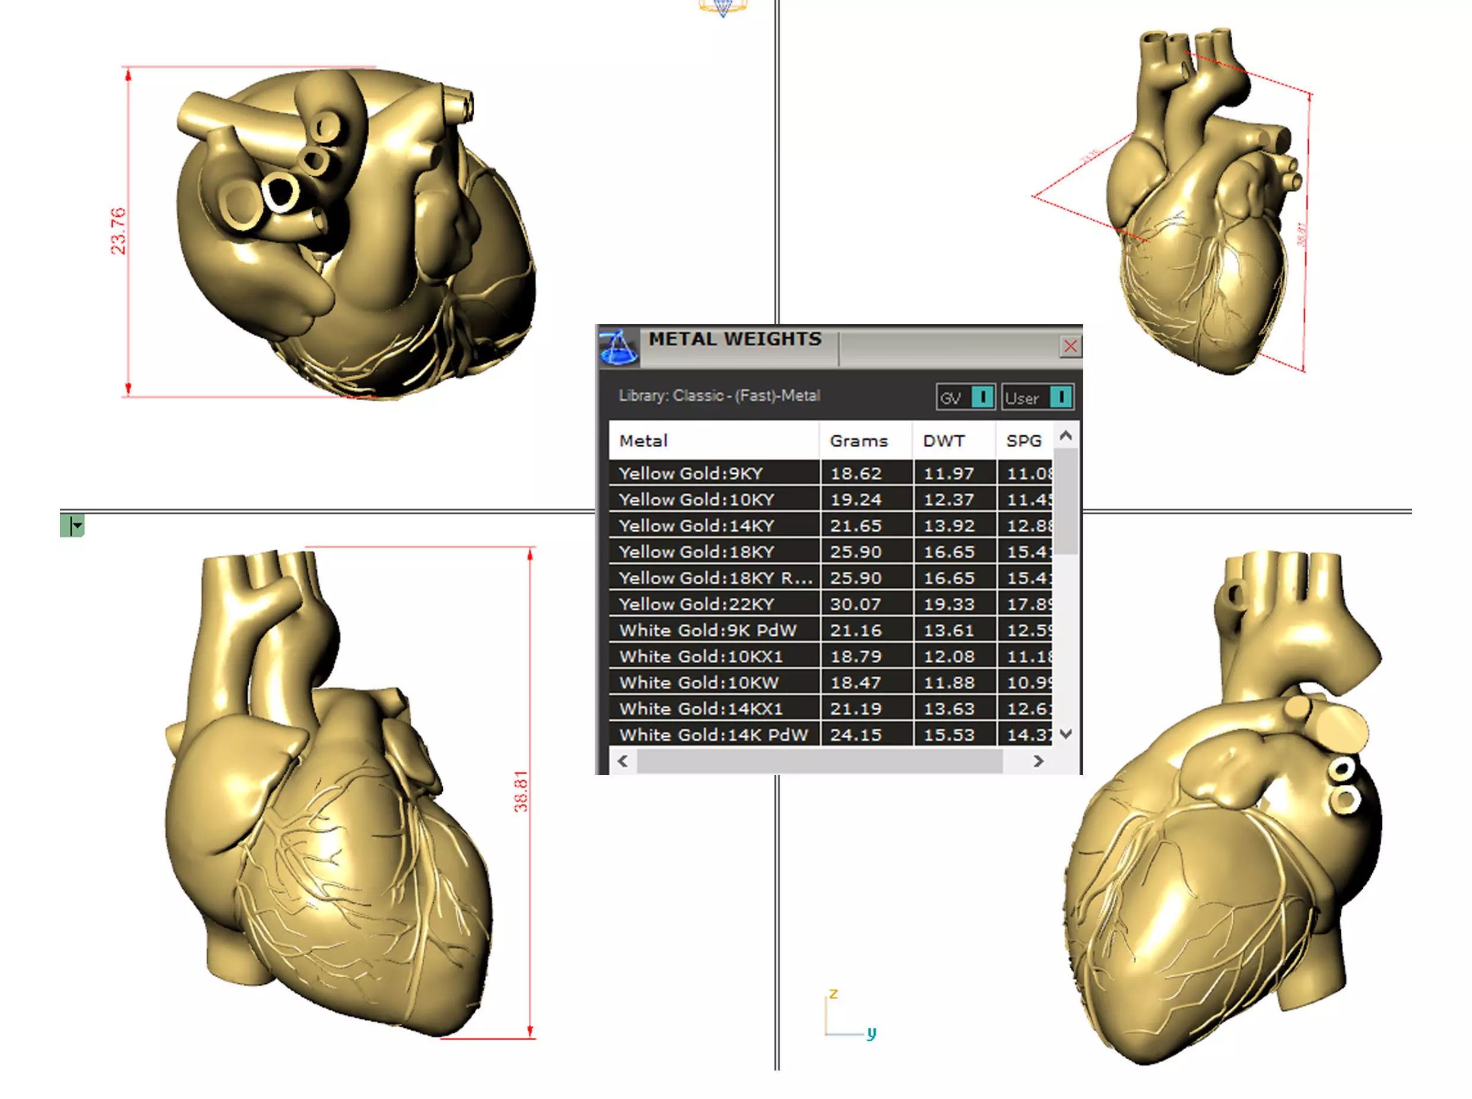Click the vertical scrollbar thumb in list
Screen dimensions: 1472x1099
(1066, 502)
